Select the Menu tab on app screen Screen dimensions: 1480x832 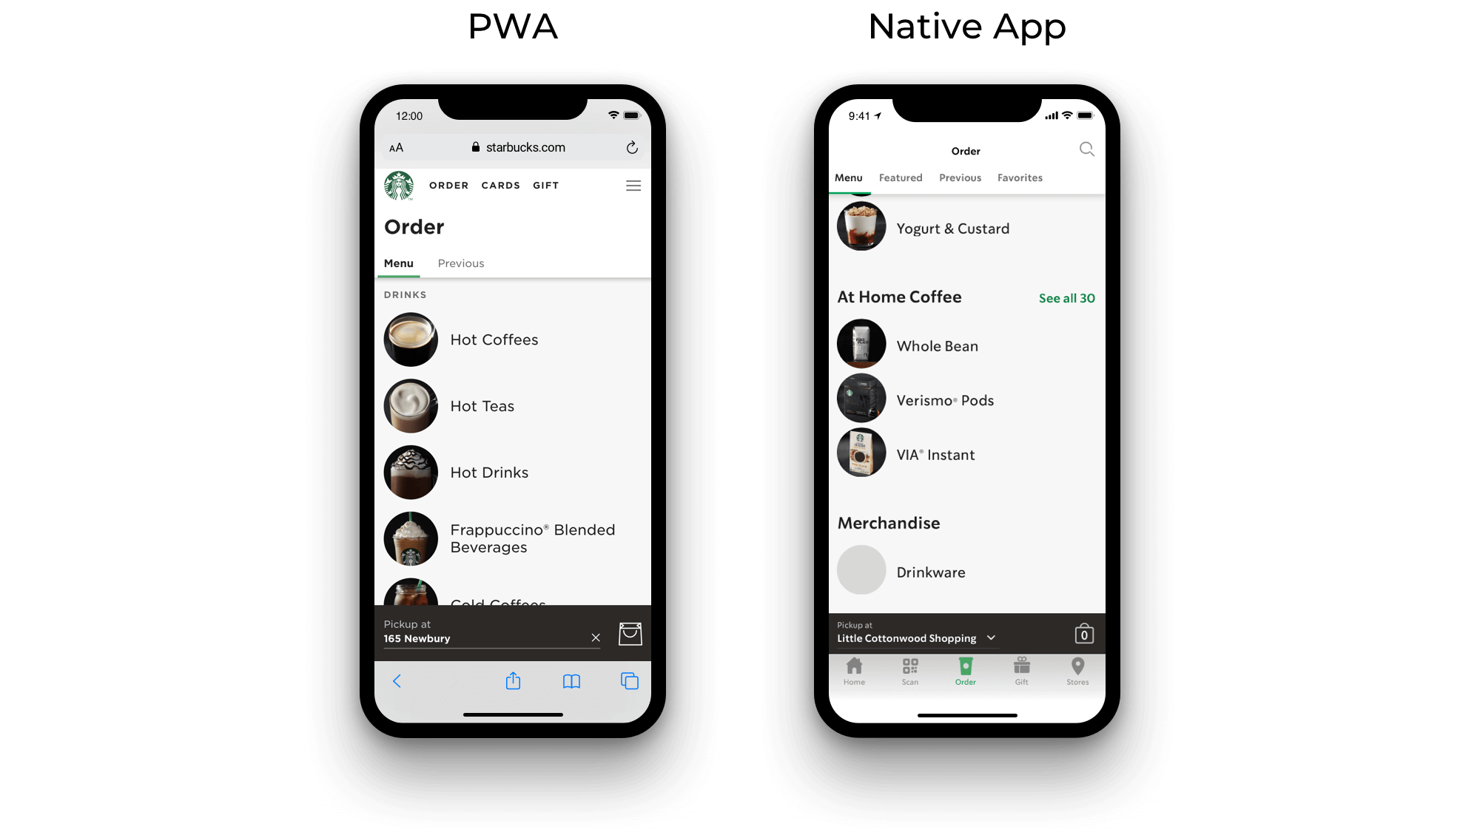pyautogui.click(x=848, y=177)
